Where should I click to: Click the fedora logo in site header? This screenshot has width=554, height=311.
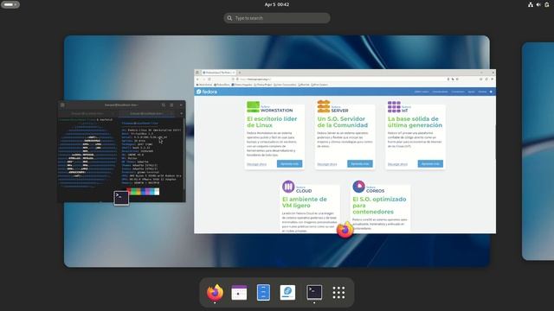(207, 92)
